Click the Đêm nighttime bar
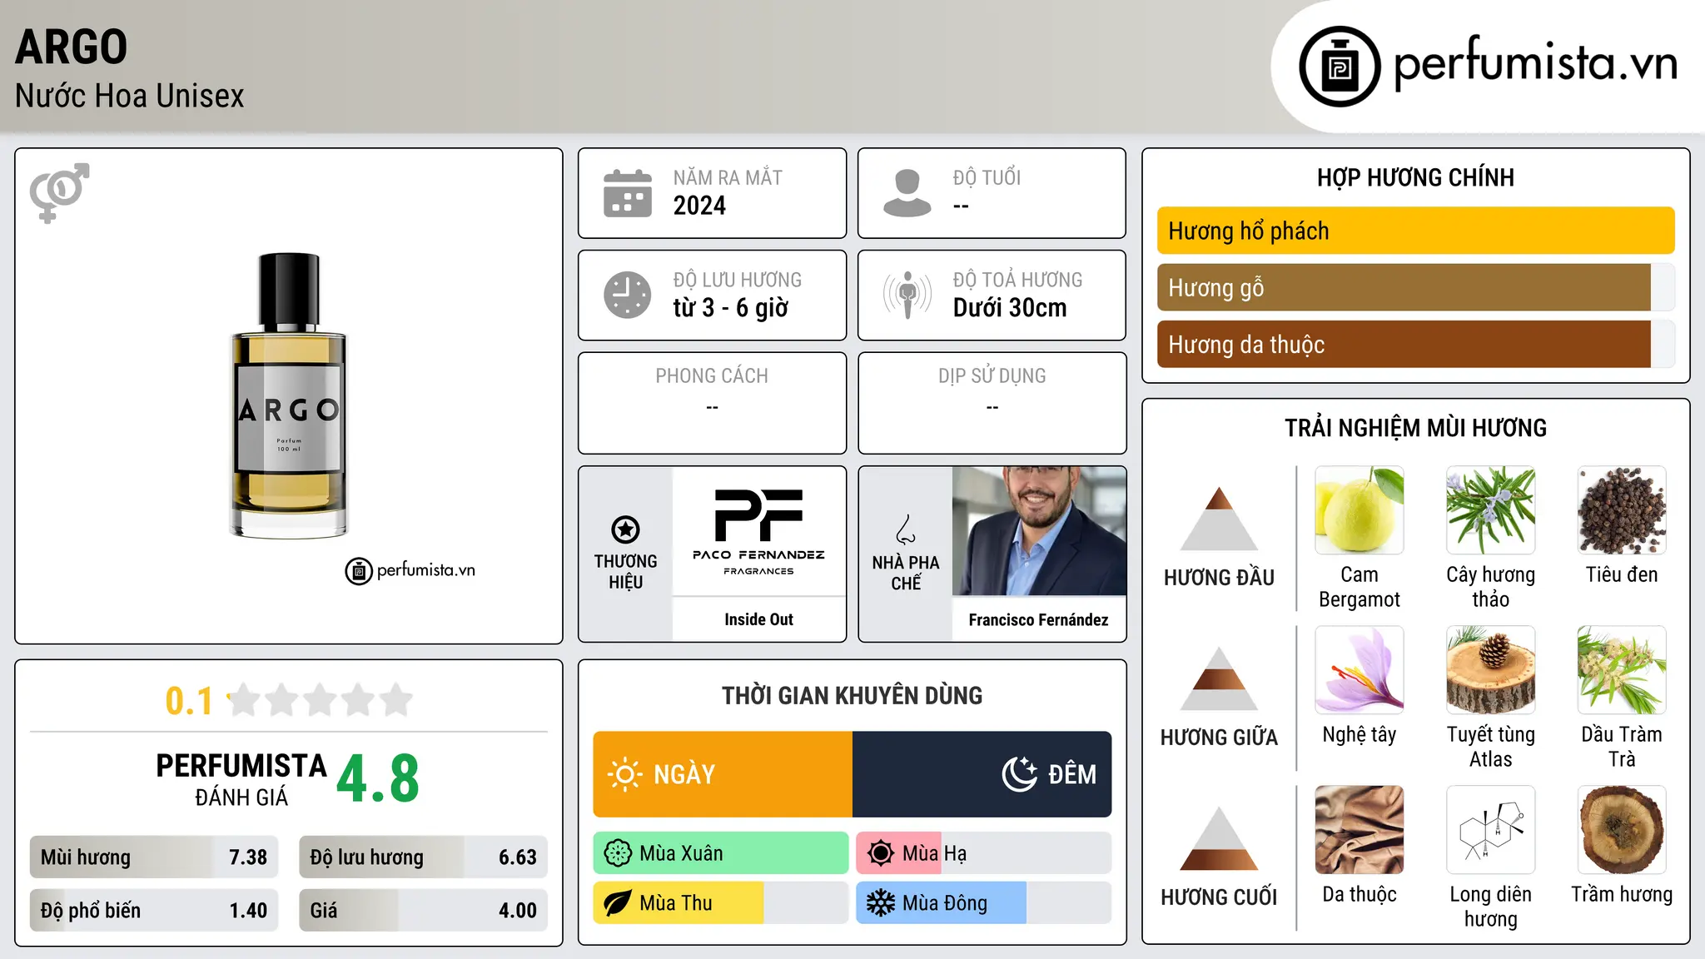This screenshot has height=959, width=1705. coord(982,774)
